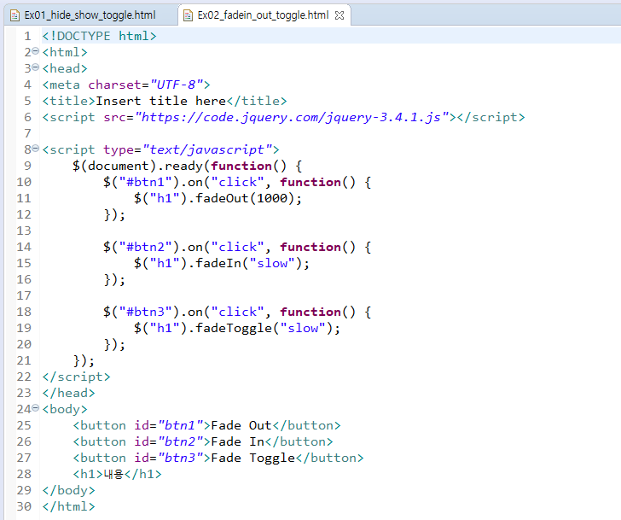Click the 'Fade Out' button text on line 25

[x=241, y=426]
